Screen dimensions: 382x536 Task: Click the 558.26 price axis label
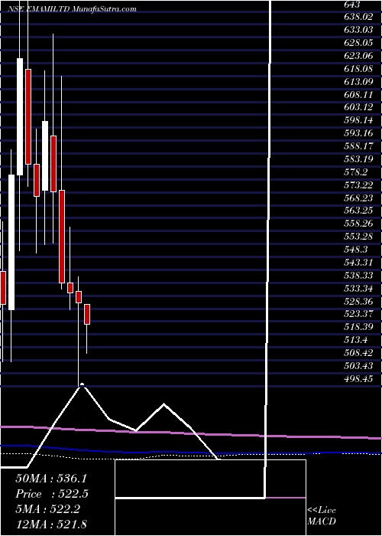(x=358, y=224)
